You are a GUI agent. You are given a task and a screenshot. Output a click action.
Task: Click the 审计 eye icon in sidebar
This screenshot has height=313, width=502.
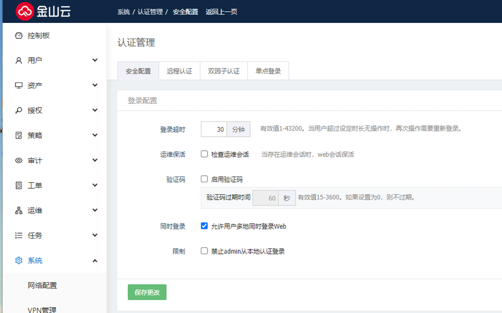[19, 160]
